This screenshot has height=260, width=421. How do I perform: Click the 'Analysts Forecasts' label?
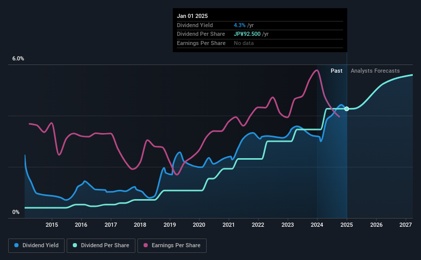click(375, 71)
